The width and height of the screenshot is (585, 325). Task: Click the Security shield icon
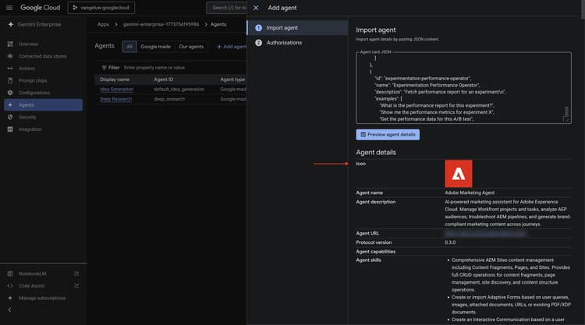pos(10,117)
